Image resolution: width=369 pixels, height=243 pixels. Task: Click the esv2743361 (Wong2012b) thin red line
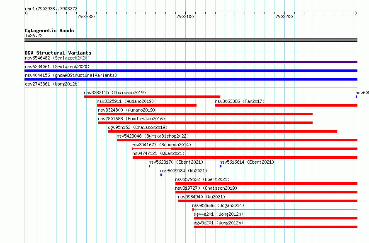(191, 88)
